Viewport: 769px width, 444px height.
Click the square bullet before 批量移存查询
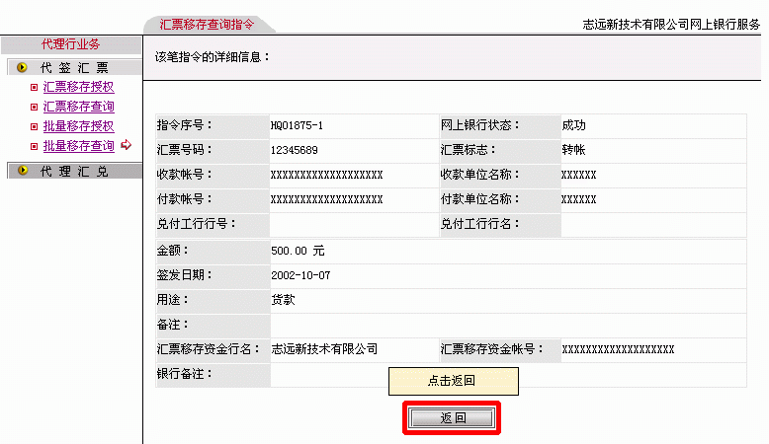coord(35,147)
